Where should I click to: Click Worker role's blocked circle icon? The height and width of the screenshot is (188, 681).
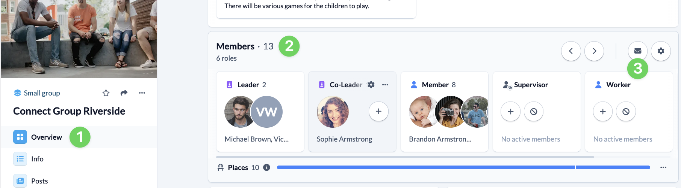tap(626, 112)
